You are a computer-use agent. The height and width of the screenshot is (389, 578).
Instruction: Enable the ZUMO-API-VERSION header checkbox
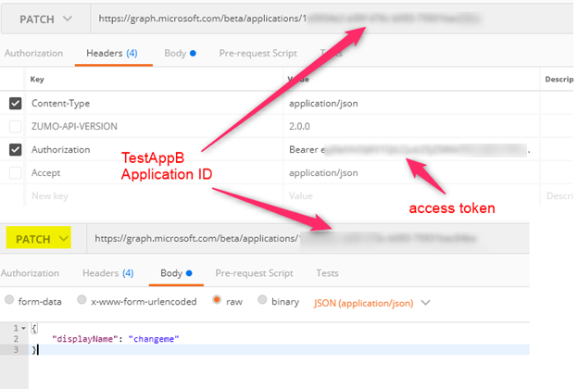click(15, 126)
